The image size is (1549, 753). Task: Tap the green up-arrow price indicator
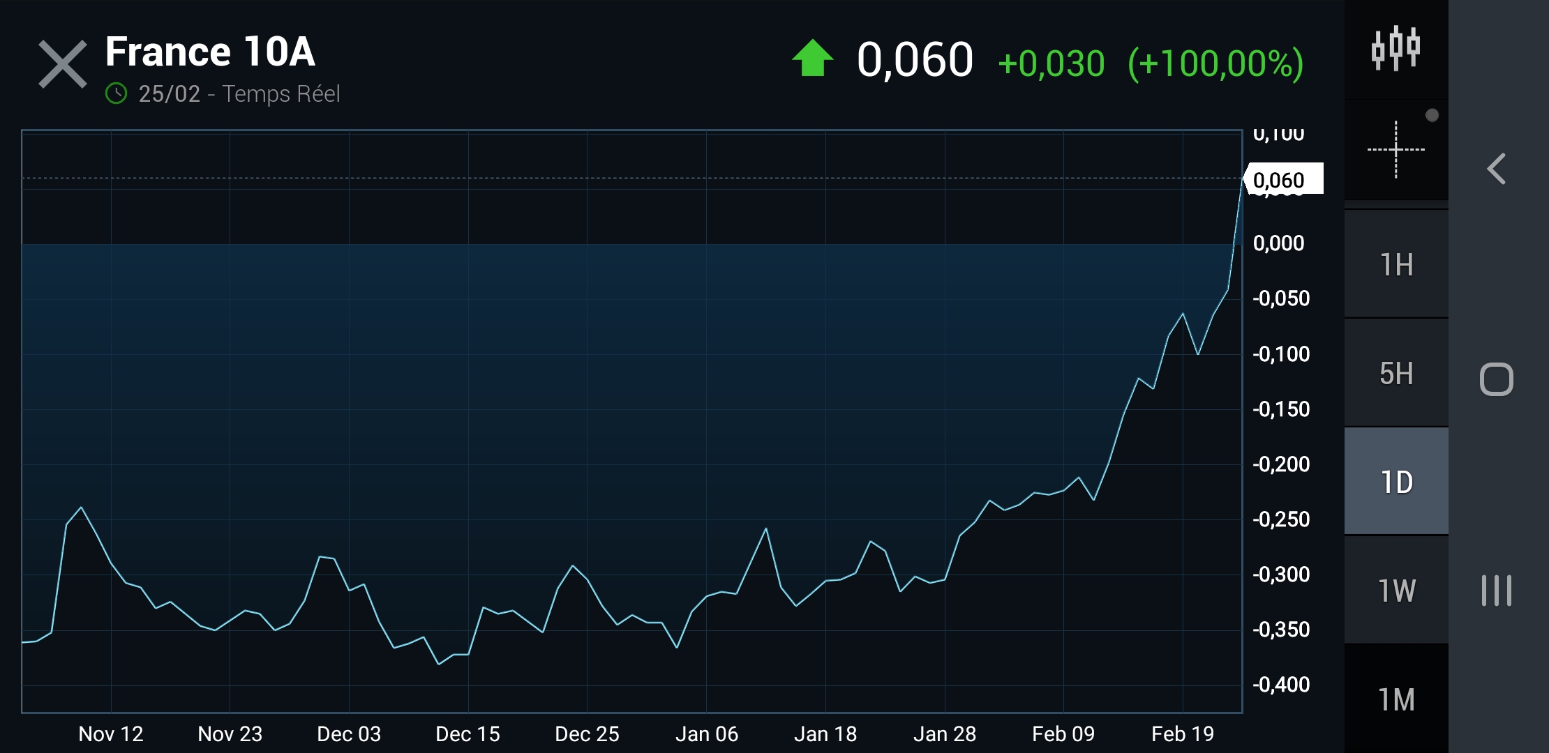pos(812,59)
